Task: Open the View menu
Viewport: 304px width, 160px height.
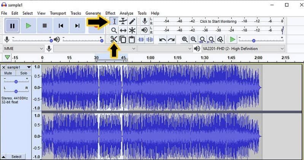Action: point(41,13)
